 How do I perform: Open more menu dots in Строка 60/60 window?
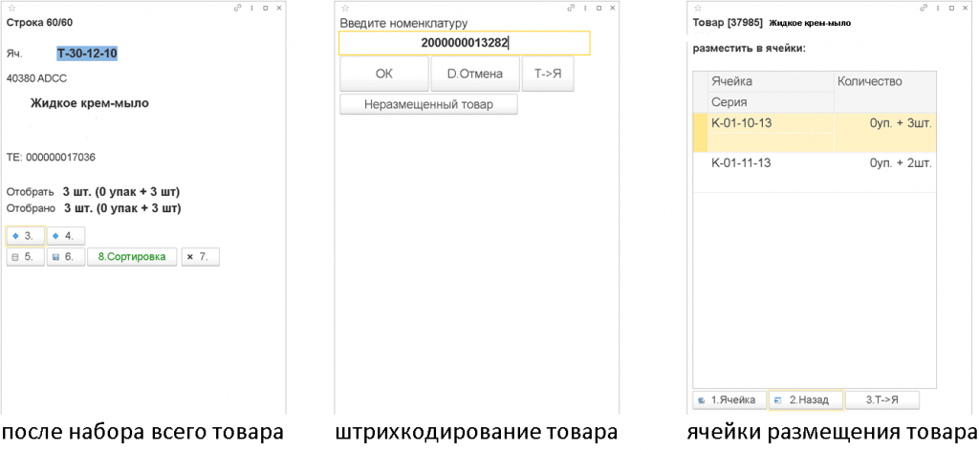(x=251, y=8)
